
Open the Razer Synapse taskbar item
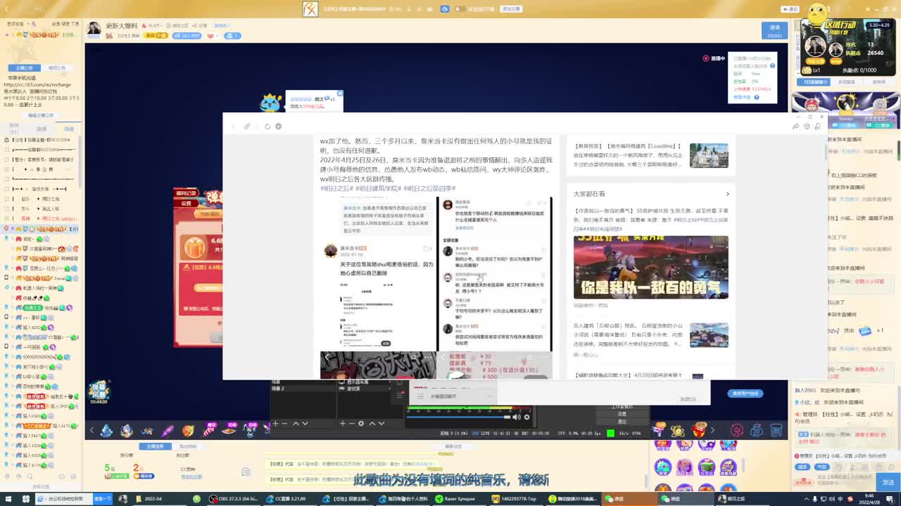[457, 499]
